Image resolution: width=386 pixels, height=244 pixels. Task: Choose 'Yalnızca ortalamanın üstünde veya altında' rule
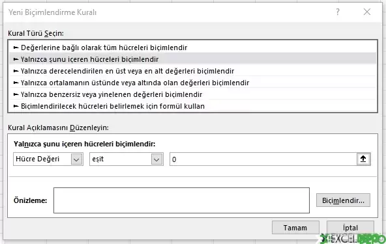tap(193, 83)
